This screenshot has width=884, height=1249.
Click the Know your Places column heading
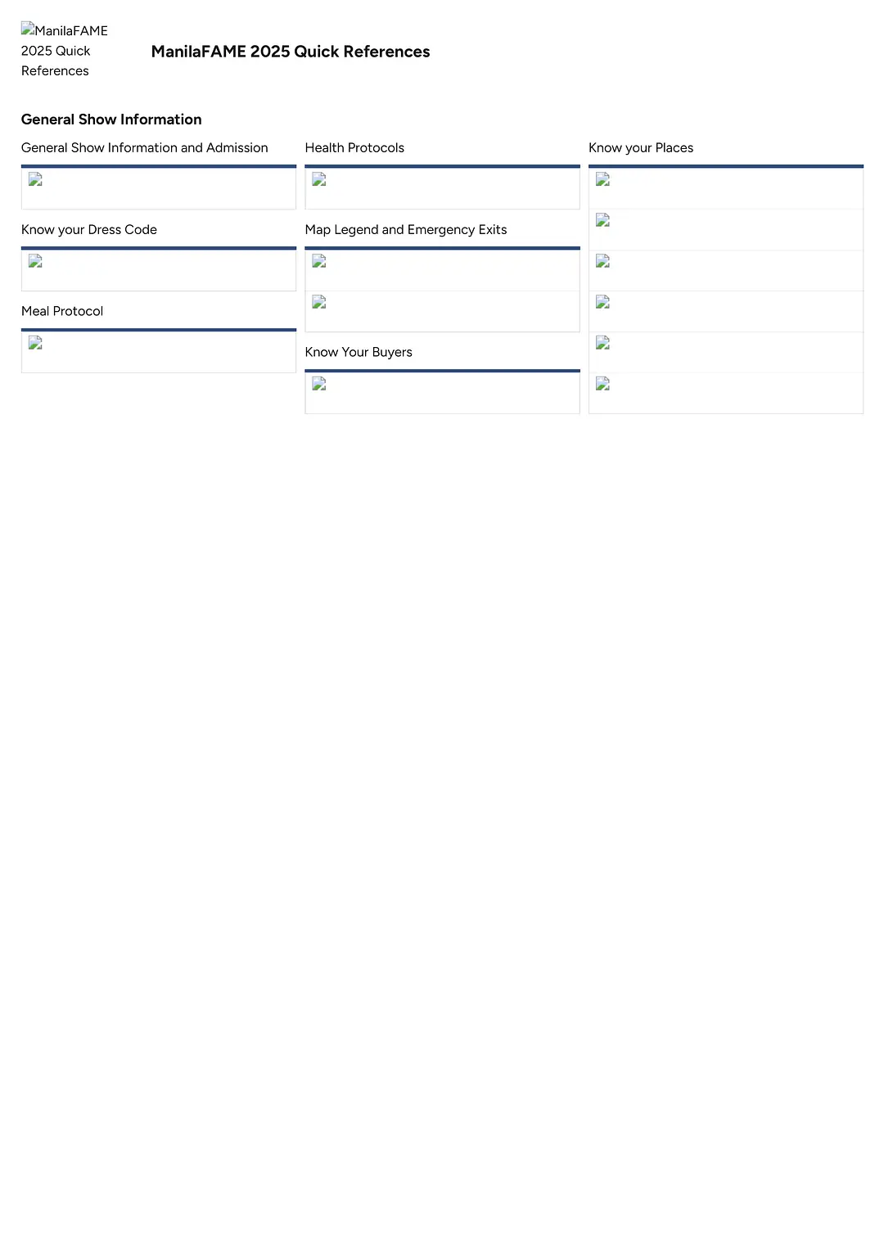click(x=641, y=148)
